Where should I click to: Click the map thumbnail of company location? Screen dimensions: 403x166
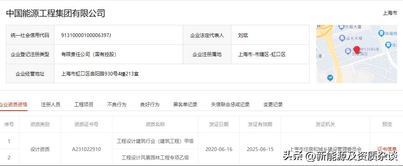pyautogui.click(x=357, y=54)
